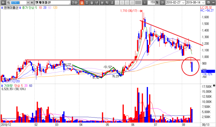216x127 pixels.
Task: Select the 년 yearly chart period
Action: [97, 3]
